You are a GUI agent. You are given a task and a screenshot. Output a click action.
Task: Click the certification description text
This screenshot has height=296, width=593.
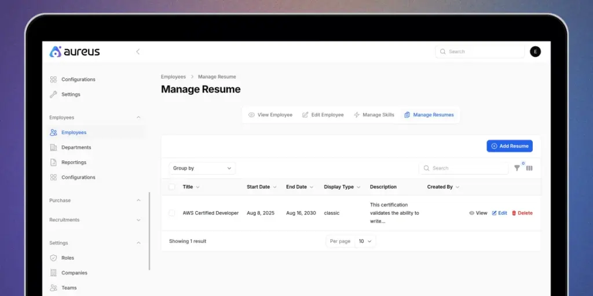click(x=394, y=213)
